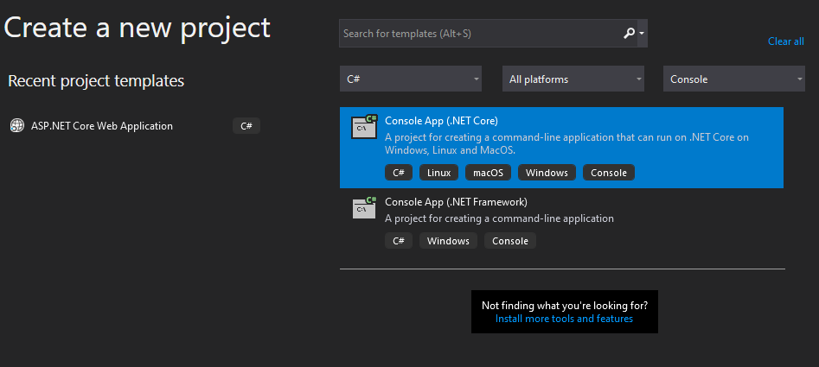Screen dimensions: 819x367
Task: Click the Console App (.NET Framework) icon
Action: click(x=364, y=207)
